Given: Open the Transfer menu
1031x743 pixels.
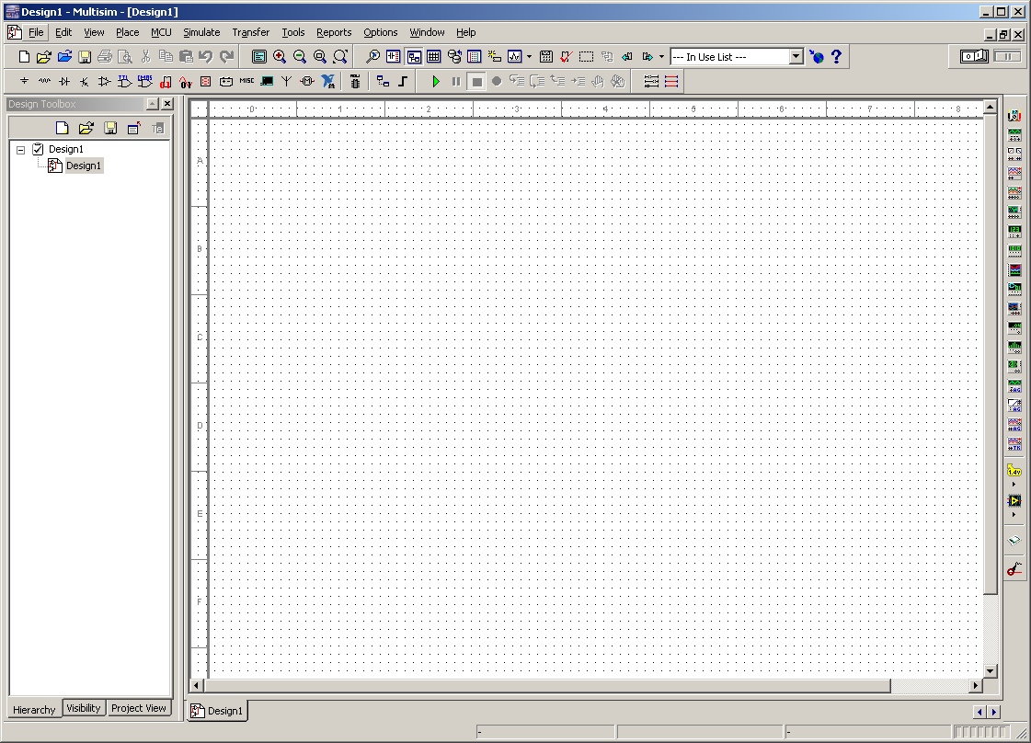Looking at the screenshot, I should (x=250, y=32).
